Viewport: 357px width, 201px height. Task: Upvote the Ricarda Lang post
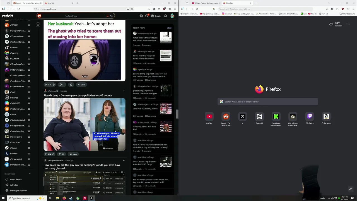click(x=46, y=154)
